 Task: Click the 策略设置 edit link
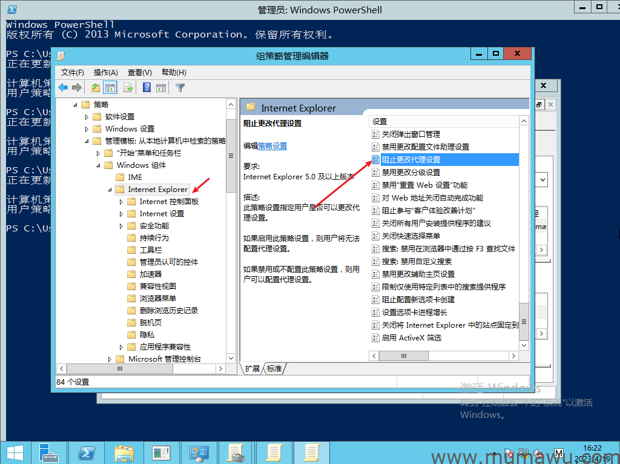(272, 146)
